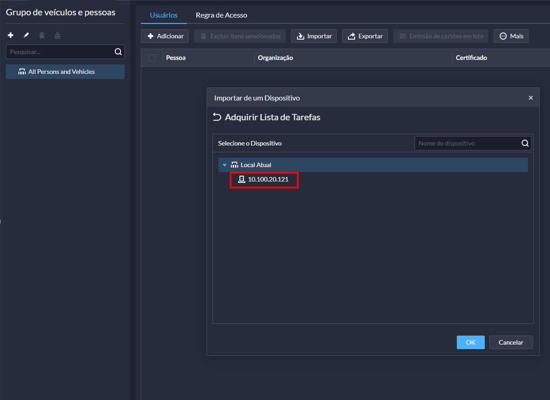Viewport: 550px width, 400px height.
Task: Click the Adicionar button
Action: tap(165, 36)
